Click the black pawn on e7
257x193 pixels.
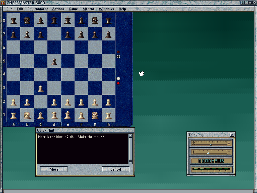(68, 35)
